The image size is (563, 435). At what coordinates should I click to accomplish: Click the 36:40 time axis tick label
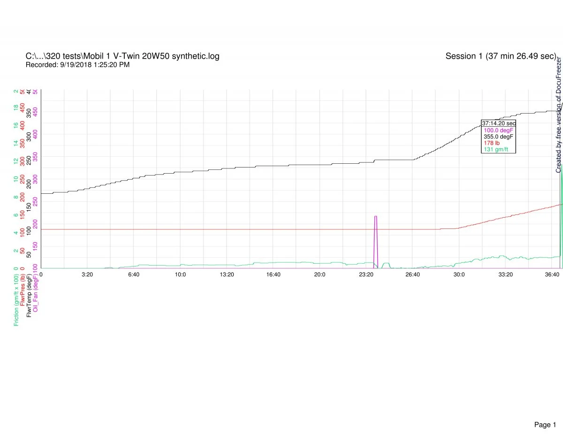(x=552, y=274)
